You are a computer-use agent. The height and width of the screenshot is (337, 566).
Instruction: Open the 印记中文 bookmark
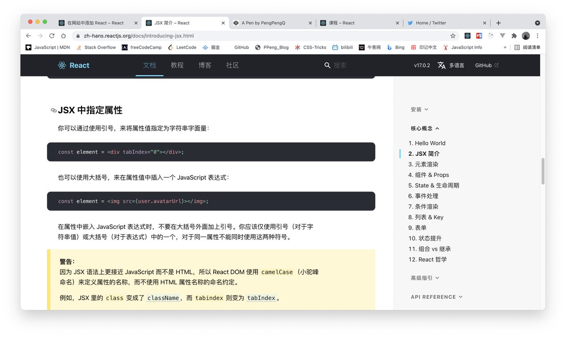[424, 47]
